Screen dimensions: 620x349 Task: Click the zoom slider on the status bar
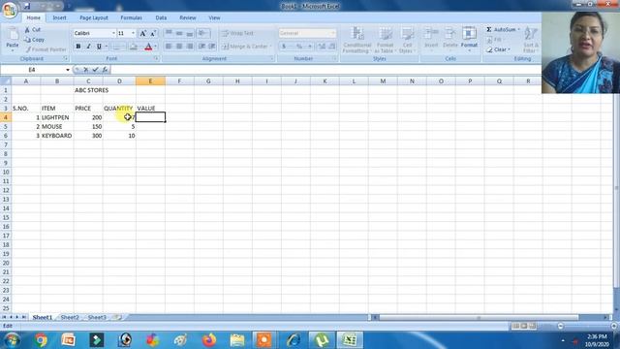[587, 326]
